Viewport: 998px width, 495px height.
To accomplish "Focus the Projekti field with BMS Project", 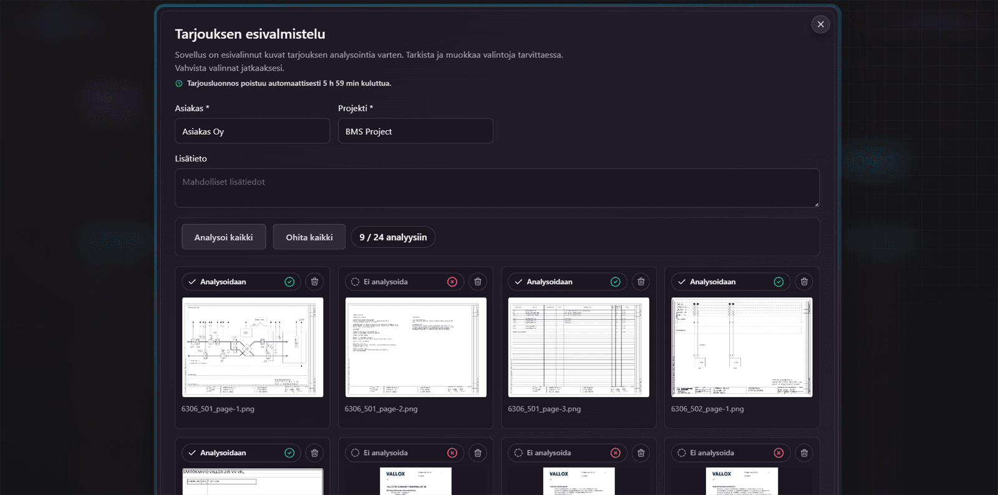I will tap(415, 131).
